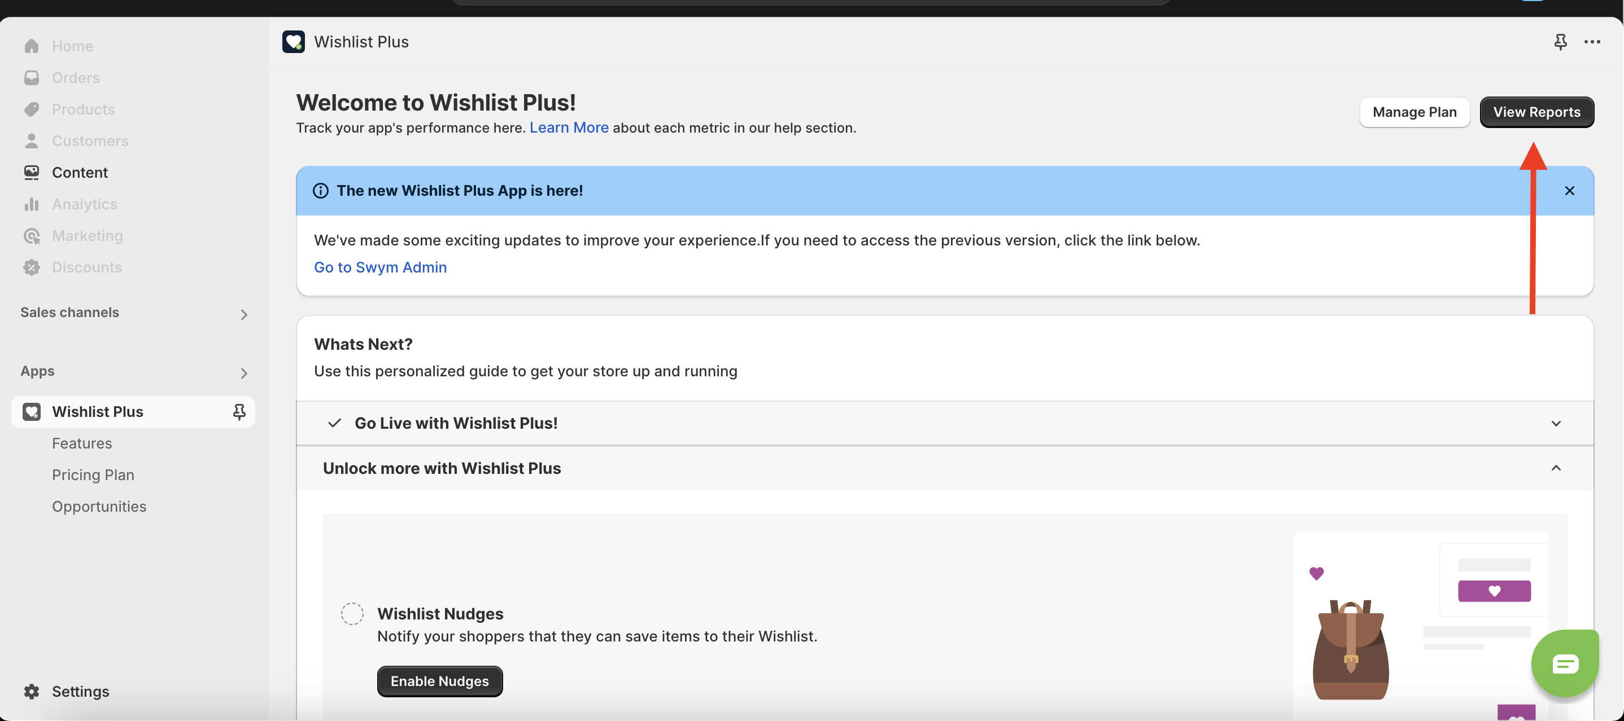
Task: Open the three-dot more actions menu
Action: pos(1592,42)
